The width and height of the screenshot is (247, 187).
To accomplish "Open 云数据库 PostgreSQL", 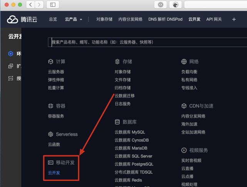I will coord(134,164).
